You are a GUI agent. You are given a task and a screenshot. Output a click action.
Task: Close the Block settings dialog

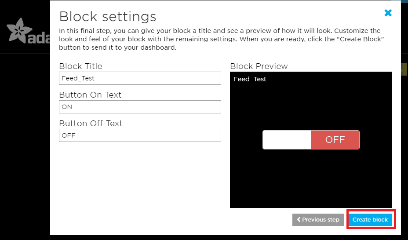(x=388, y=13)
